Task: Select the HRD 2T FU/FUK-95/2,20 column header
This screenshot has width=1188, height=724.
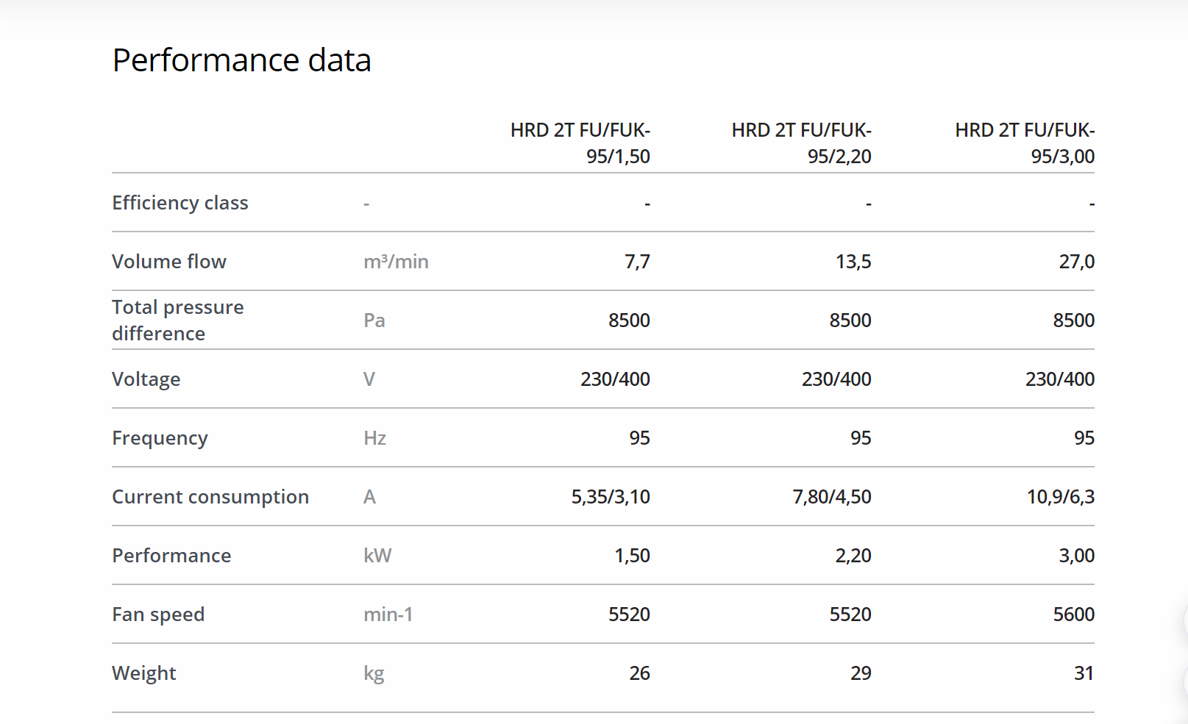Action: pos(801,143)
